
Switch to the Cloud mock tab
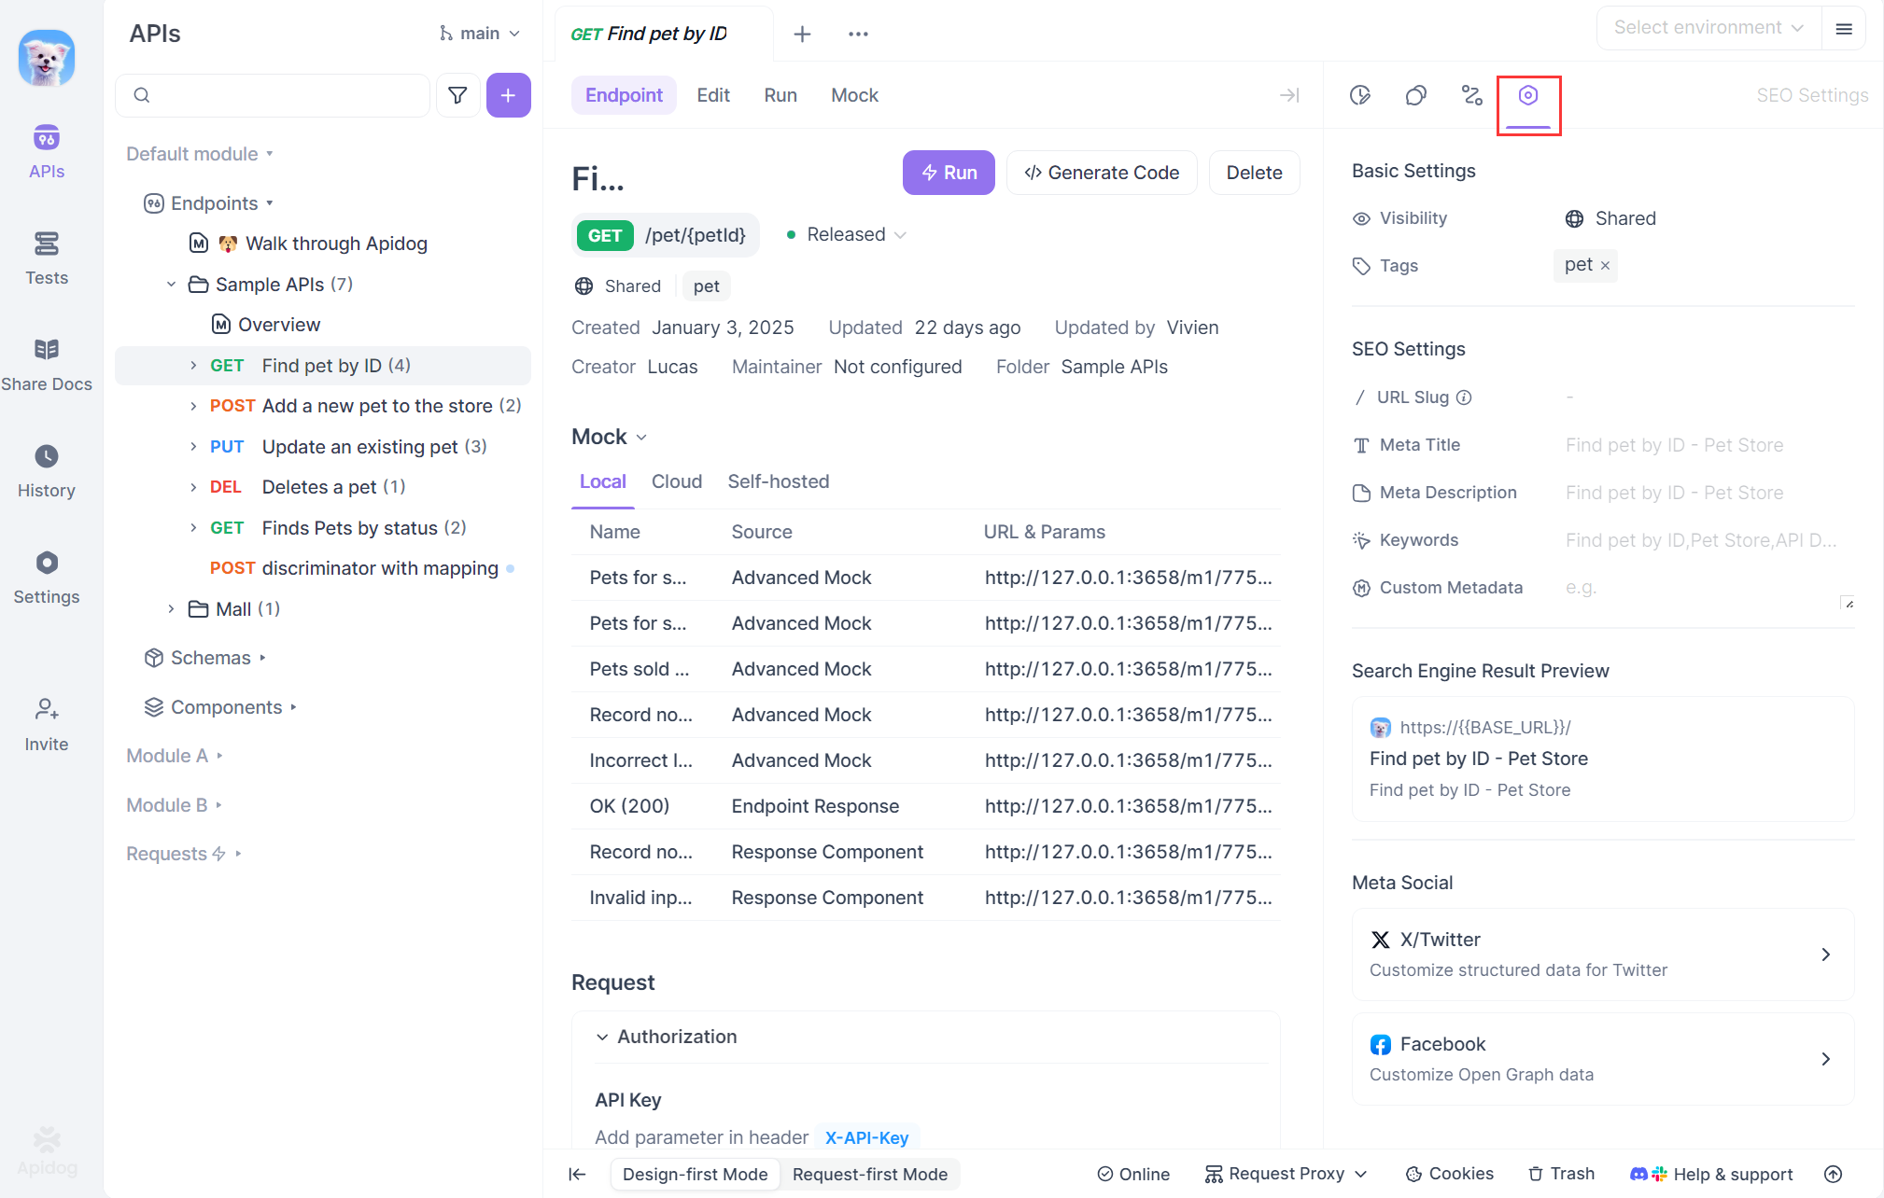click(x=676, y=481)
